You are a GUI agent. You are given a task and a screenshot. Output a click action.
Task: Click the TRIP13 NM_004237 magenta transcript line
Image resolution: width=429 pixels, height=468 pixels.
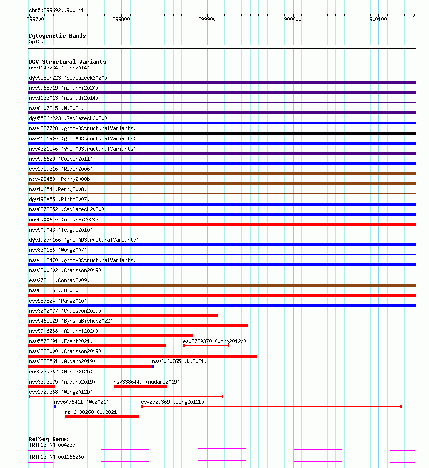click(x=222, y=450)
